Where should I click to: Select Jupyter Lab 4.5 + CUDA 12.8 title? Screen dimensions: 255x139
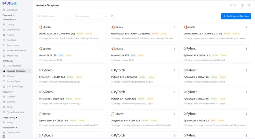[53, 121]
